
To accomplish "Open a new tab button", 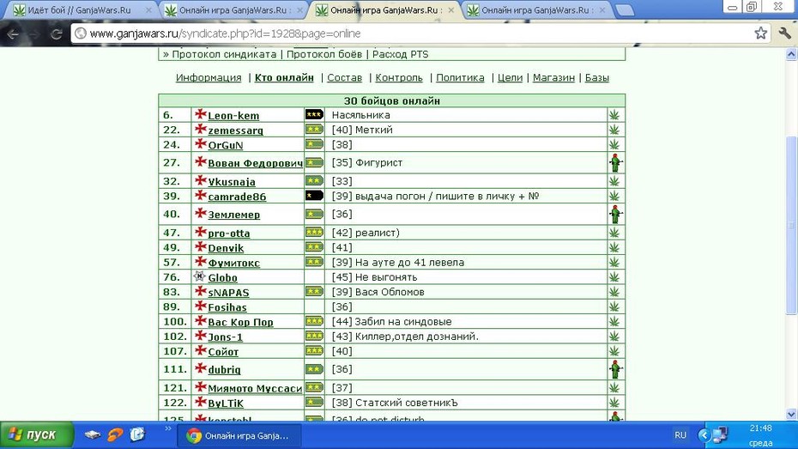I will pyautogui.click(x=625, y=10).
